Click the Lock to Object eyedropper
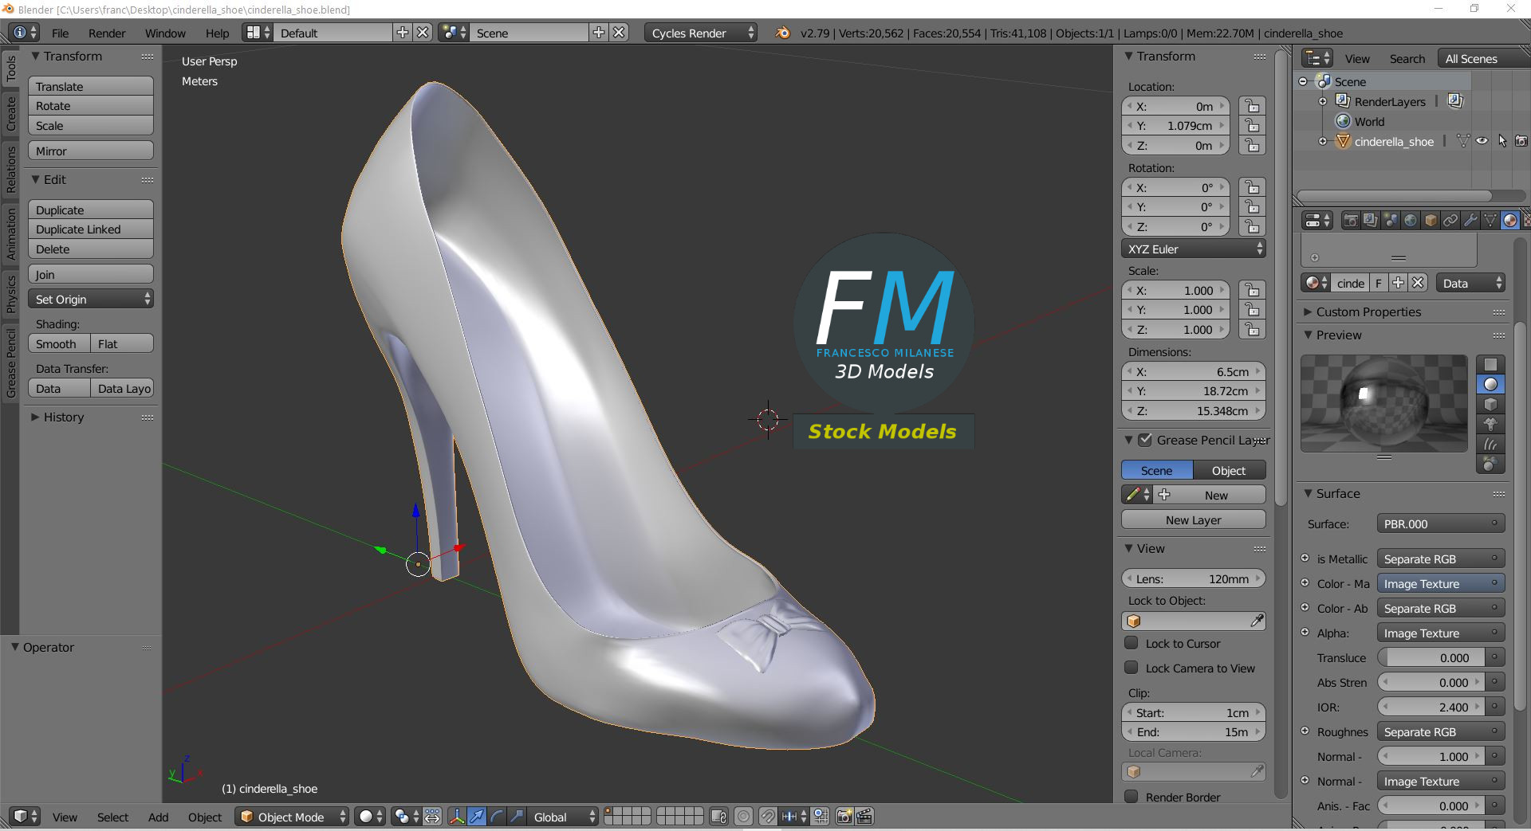This screenshot has width=1531, height=831. coord(1257,621)
